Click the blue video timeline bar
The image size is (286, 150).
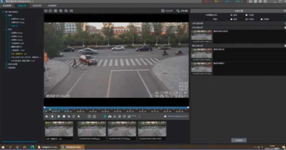coord(116,107)
